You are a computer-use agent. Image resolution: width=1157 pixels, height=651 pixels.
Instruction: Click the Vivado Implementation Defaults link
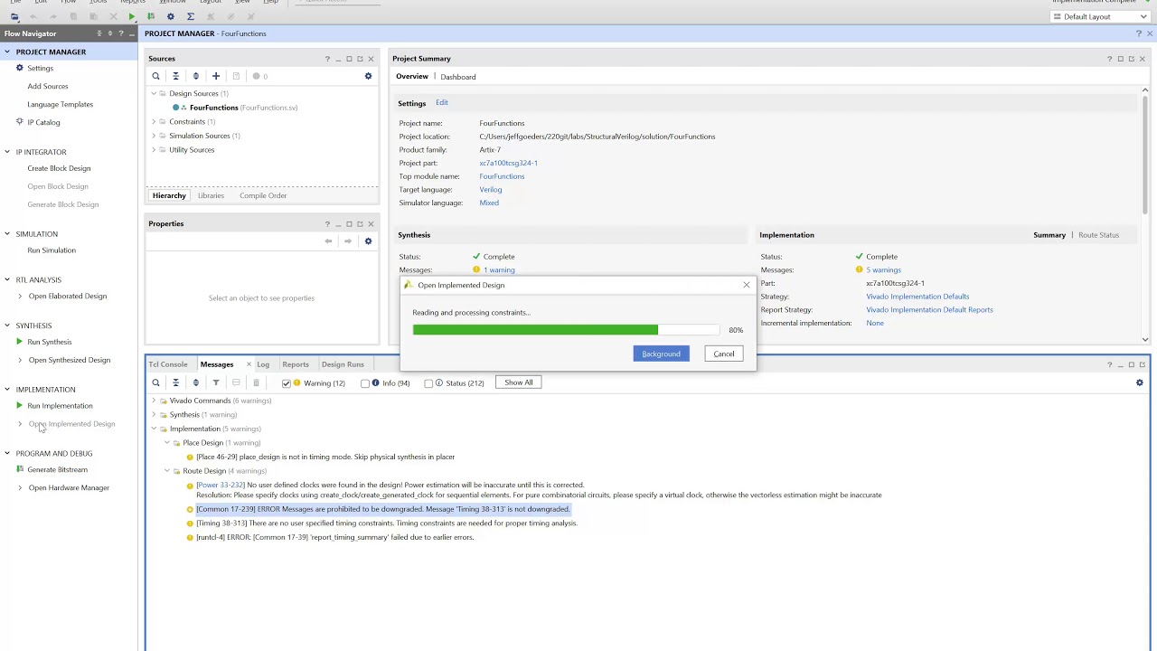pyautogui.click(x=917, y=297)
